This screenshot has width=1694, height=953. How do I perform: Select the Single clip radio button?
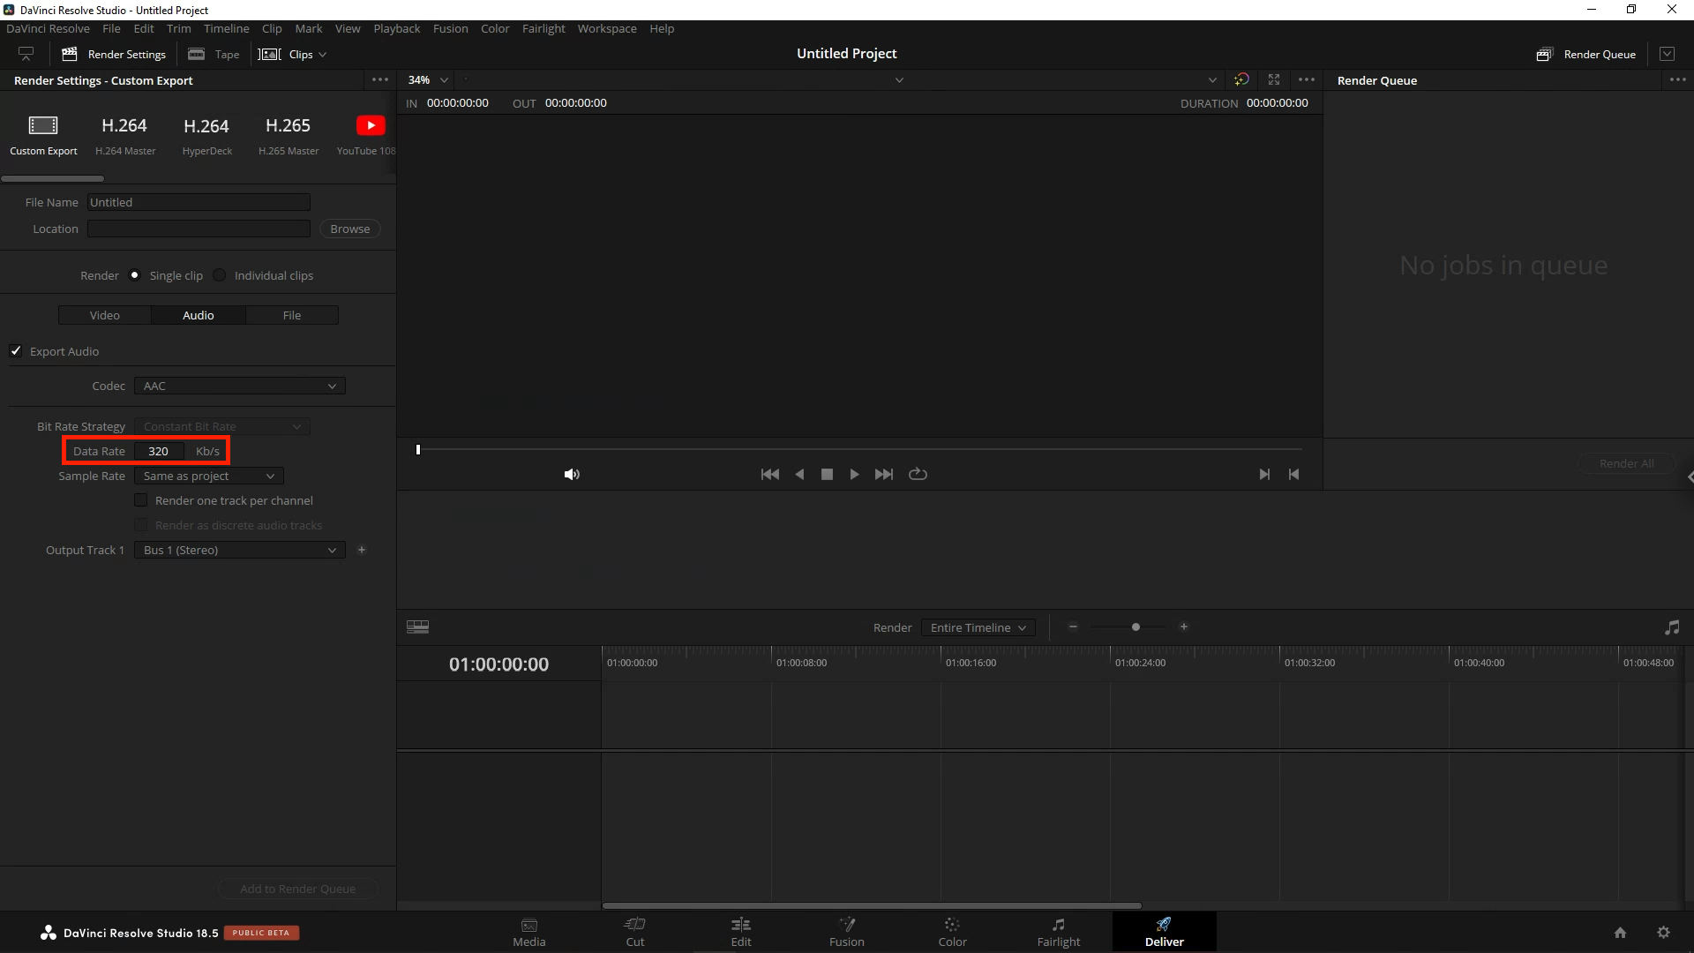(x=135, y=276)
